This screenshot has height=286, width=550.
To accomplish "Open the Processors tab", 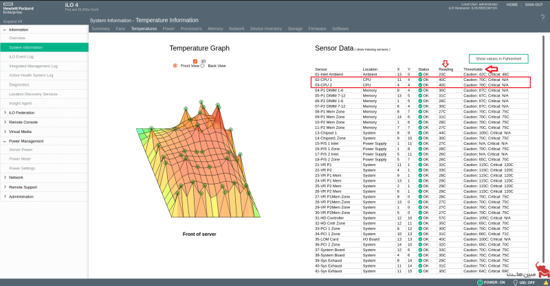I will [x=191, y=29].
